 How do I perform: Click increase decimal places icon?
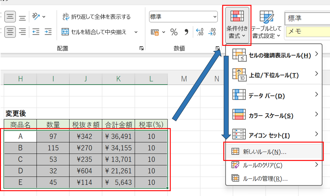(x=200, y=32)
